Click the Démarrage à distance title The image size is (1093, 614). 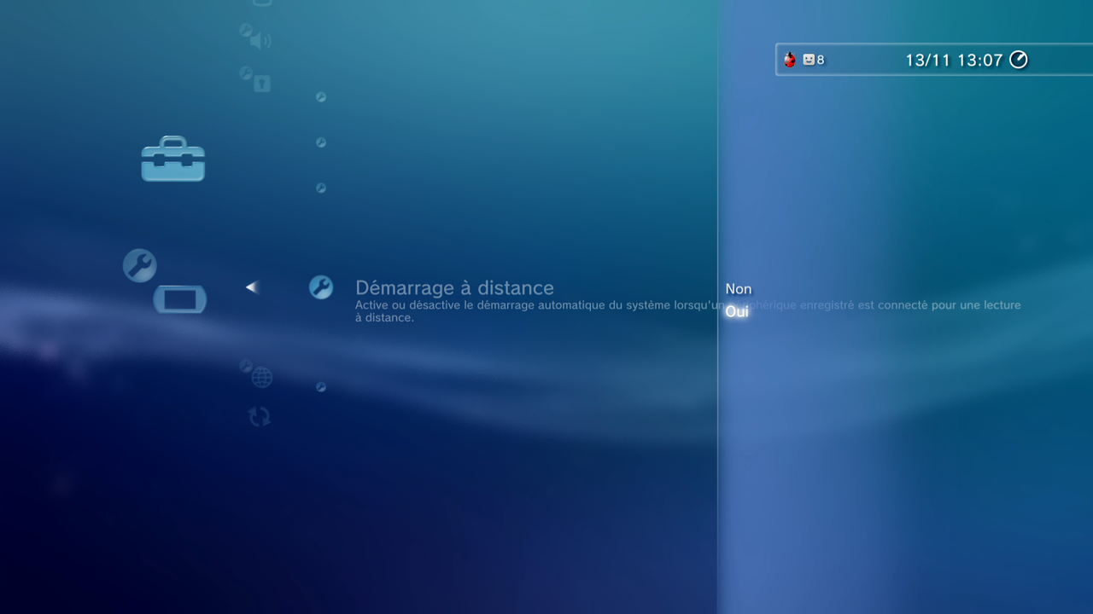[x=454, y=287]
